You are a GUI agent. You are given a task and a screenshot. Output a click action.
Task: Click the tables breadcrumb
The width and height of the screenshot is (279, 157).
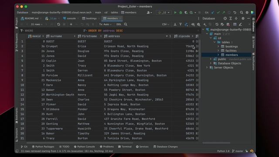click(x=114, y=13)
